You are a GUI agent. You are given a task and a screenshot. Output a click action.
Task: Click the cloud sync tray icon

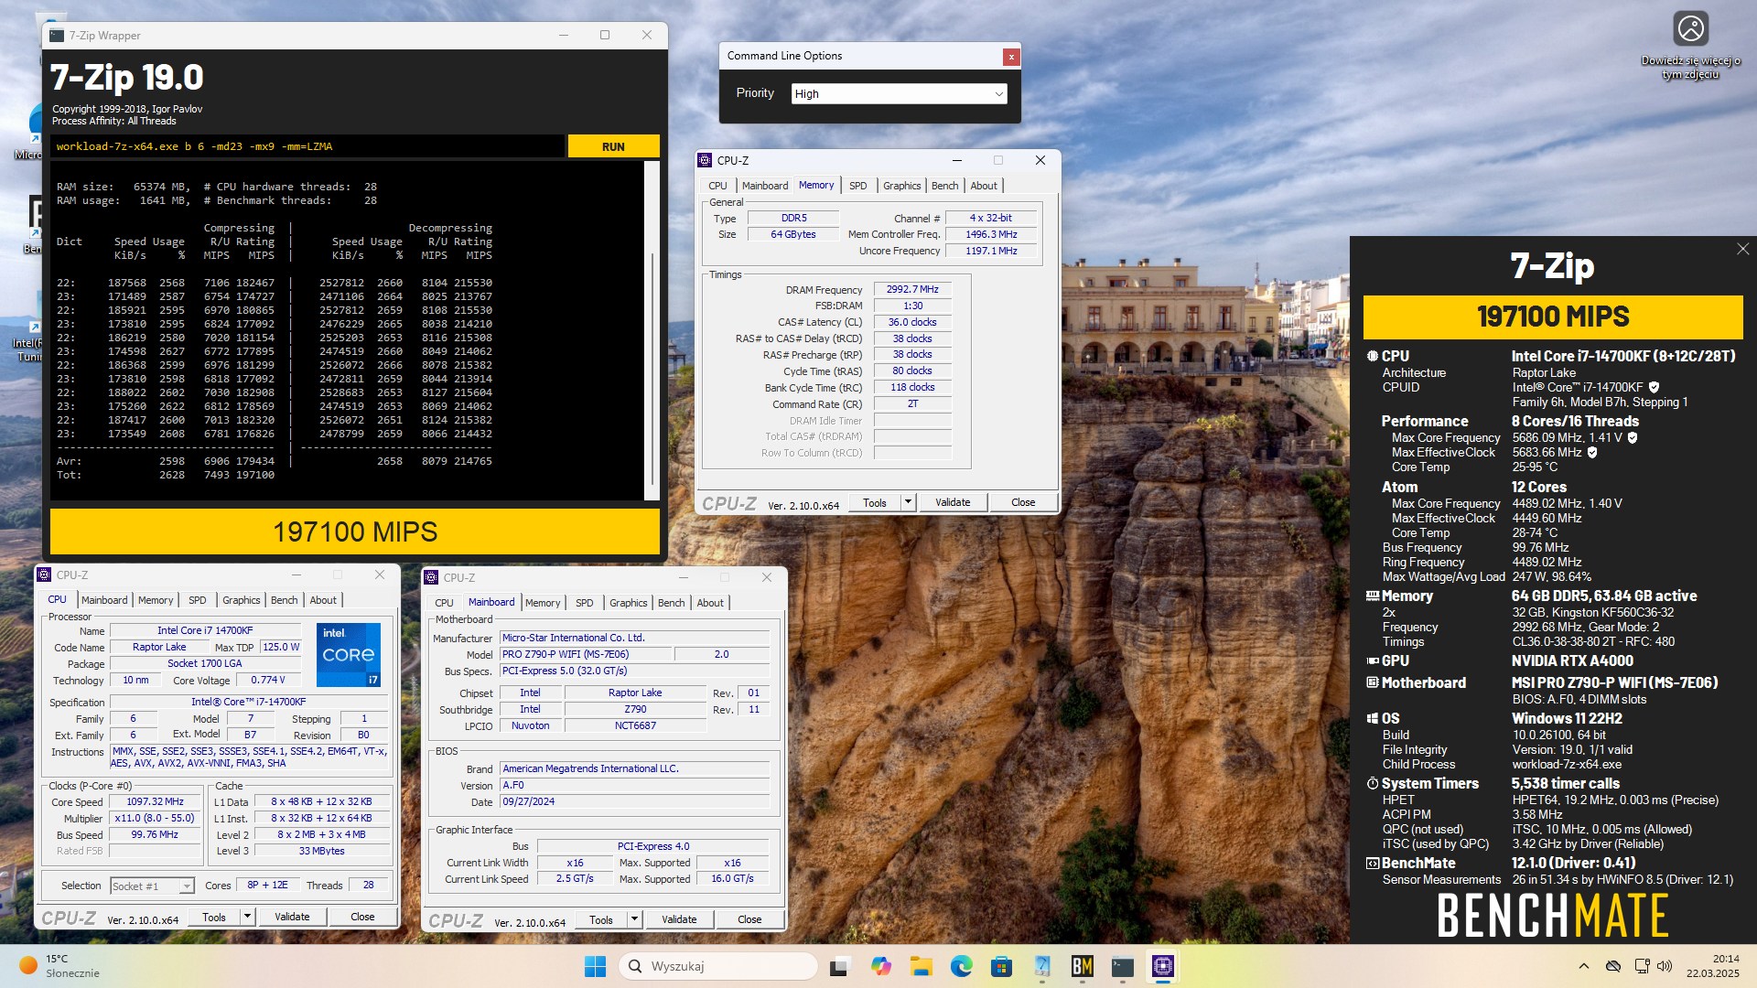tap(1613, 966)
